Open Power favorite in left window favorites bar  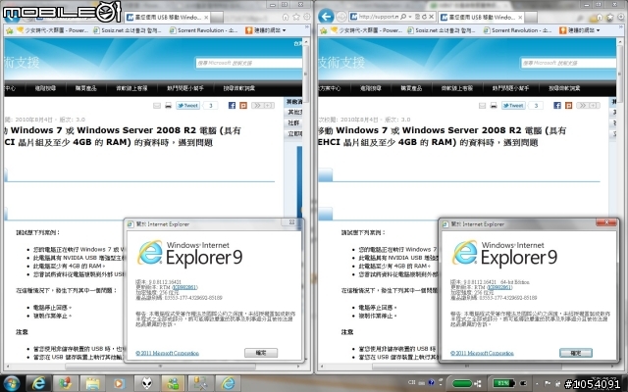(52, 30)
